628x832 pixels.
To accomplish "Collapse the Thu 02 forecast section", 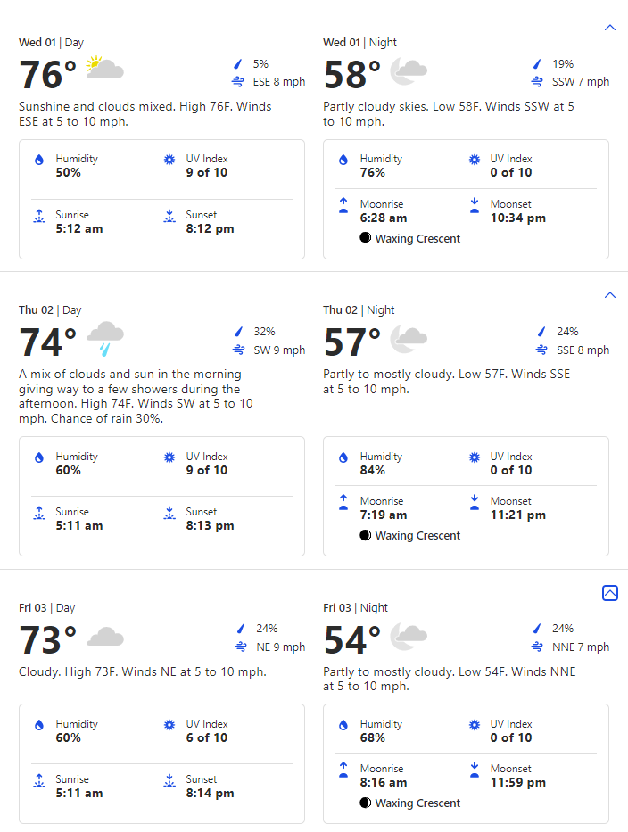I will coord(610,295).
